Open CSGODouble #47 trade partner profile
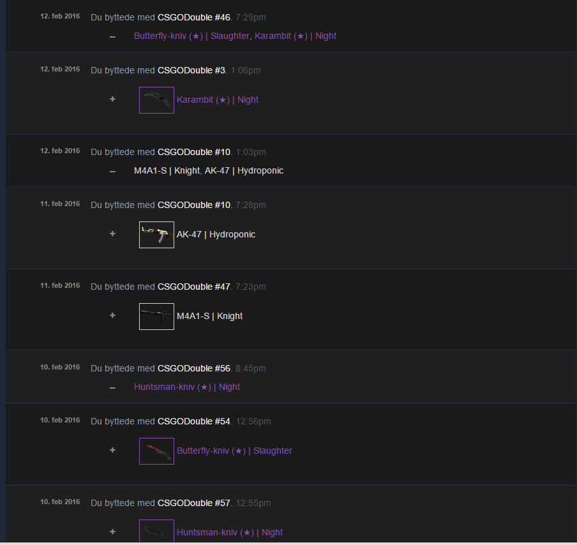The height and width of the screenshot is (545, 577). 193,287
